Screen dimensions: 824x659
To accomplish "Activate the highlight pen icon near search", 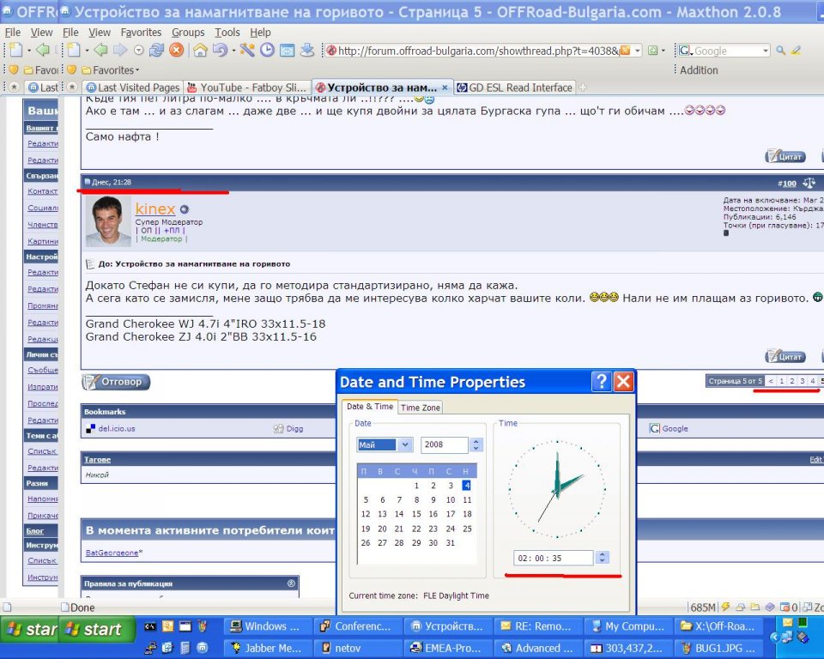I will [797, 51].
